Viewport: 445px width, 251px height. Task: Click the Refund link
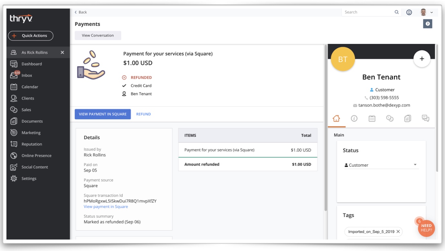(x=144, y=114)
